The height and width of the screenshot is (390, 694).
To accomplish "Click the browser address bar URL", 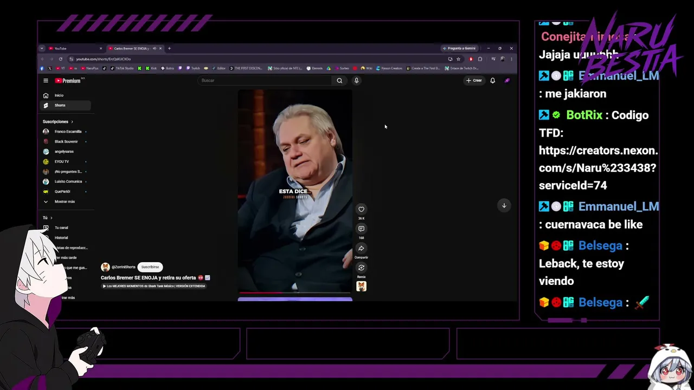I will [103, 59].
